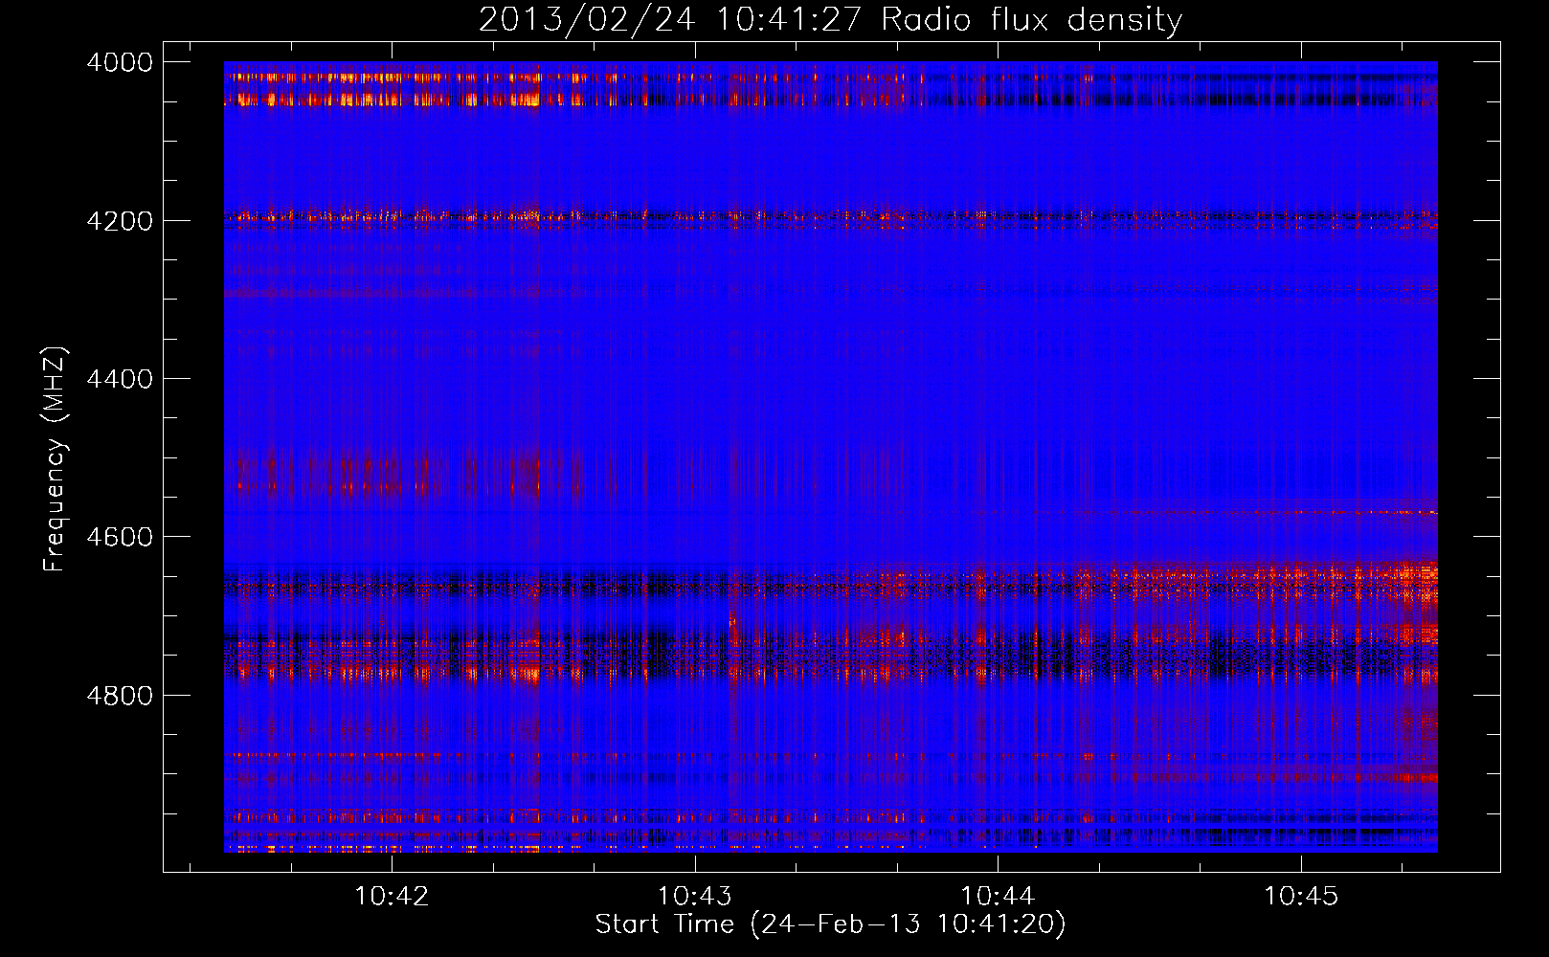Click the 4000 frequency tick label
The height and width of the screenshot is (957, 1549).
(120, 62)
